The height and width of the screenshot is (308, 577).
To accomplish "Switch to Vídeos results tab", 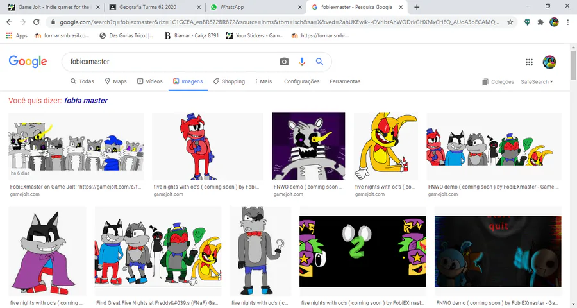I will point(150,81).
